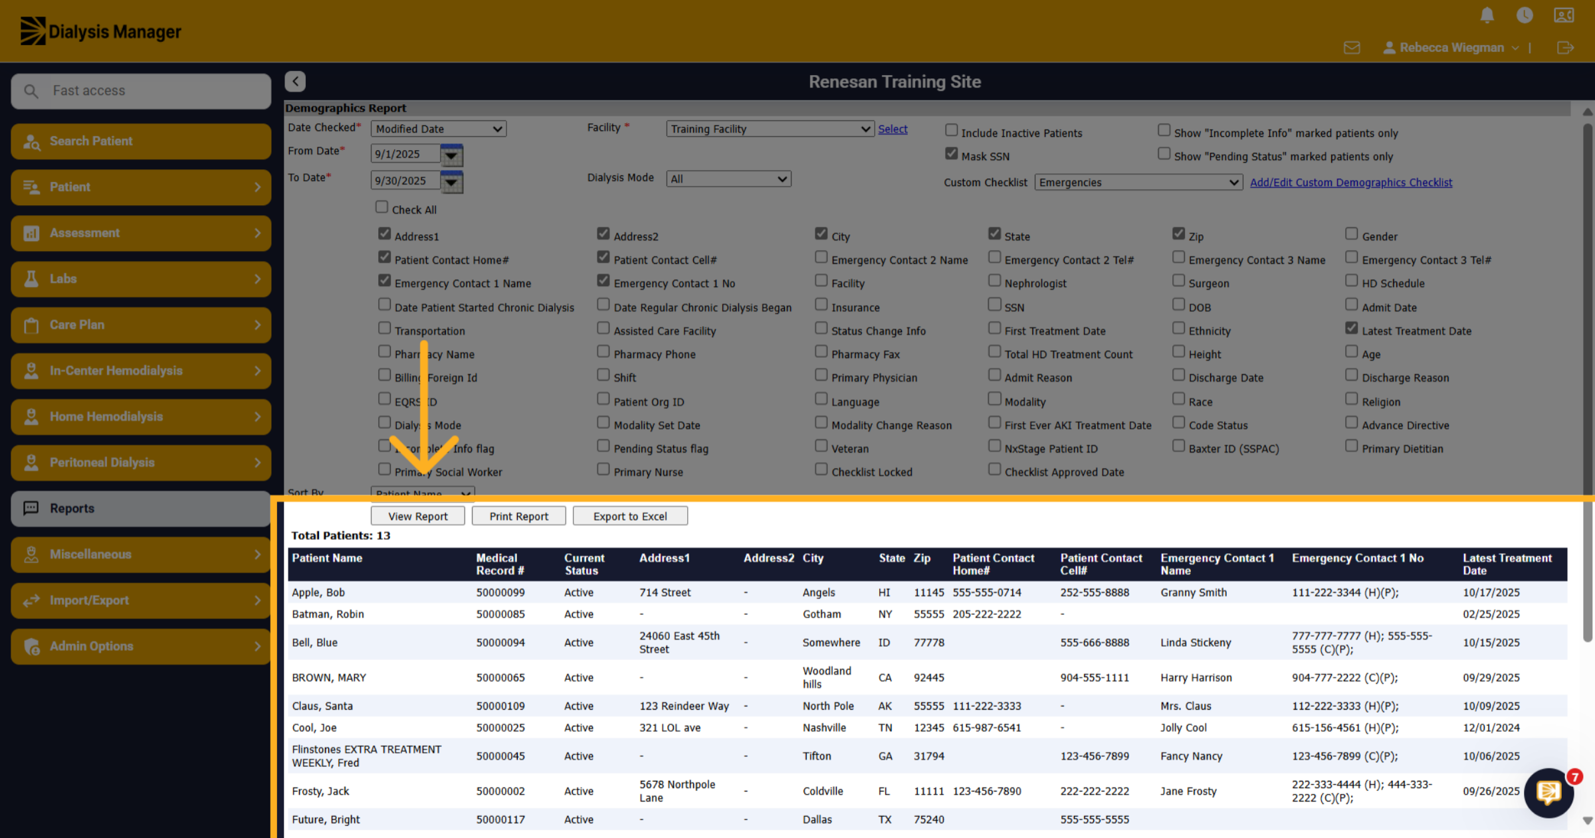Open the Reports sidebar menu
This screenshot has width=1595, height=838.
click(141, 509)
